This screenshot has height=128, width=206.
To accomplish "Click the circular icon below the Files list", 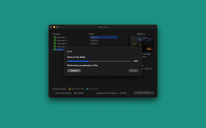I will [x=90, y=80].
